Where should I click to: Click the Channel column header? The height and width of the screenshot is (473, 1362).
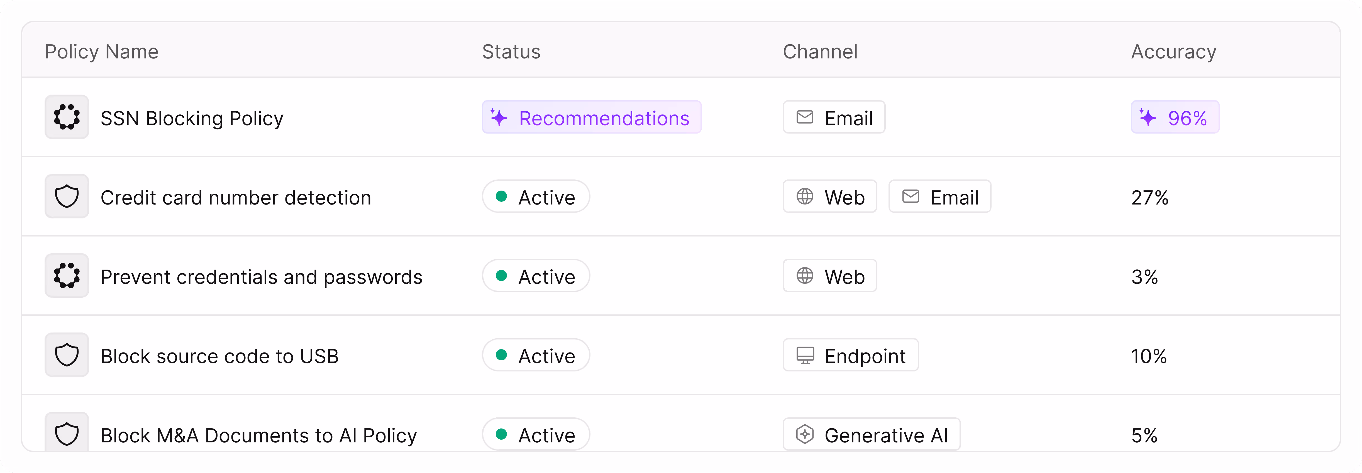819,52
